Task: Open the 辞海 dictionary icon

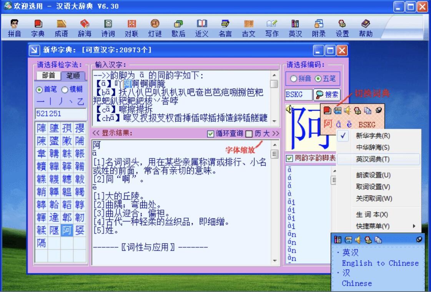Action: [85, 29]
